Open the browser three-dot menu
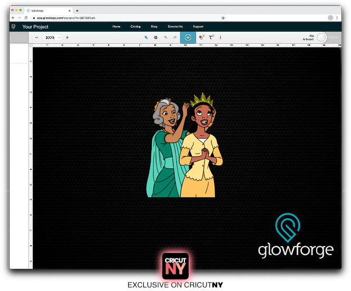351x291 pixels. coord(337,18)
